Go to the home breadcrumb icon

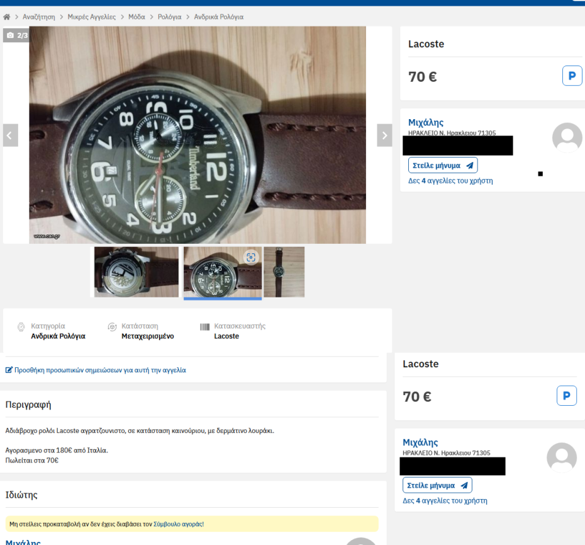pos(7,17)
